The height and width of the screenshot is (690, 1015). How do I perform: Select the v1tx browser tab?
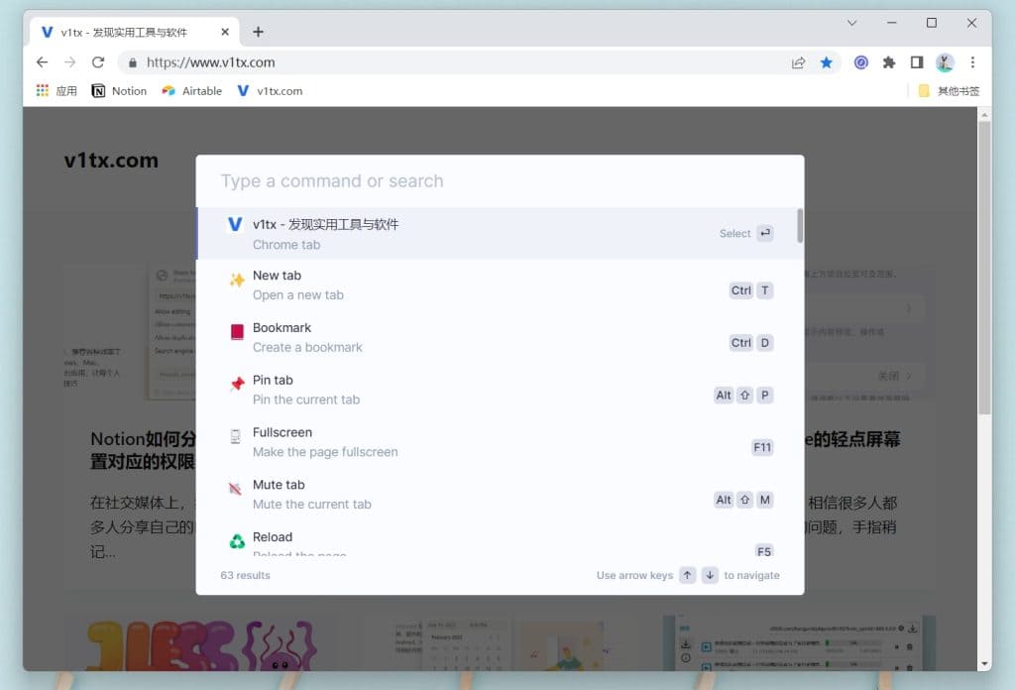[x=135, y=33]
